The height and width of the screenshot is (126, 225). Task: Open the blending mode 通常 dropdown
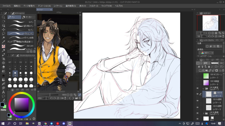tap(207, 63)
